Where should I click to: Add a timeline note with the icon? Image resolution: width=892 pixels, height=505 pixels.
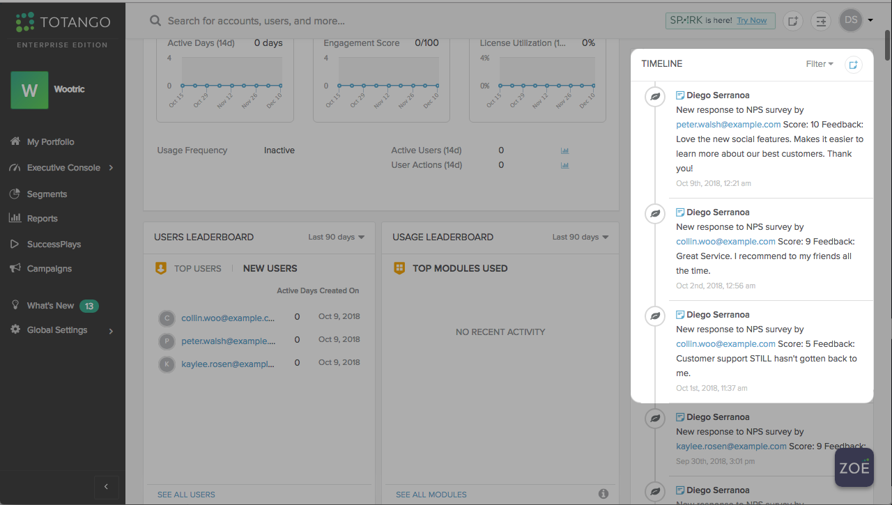(x=853, y=65)
